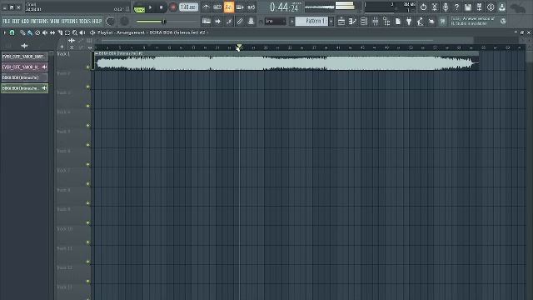533x300 pixels.
Task: Open the Mixer view icon
Action: [x=376, y=22]
